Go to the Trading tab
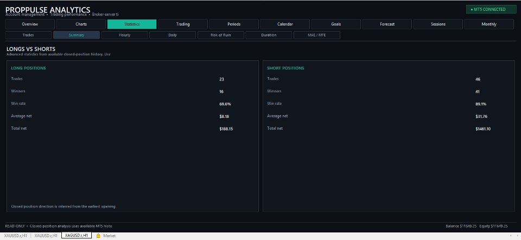 [183, 24]
